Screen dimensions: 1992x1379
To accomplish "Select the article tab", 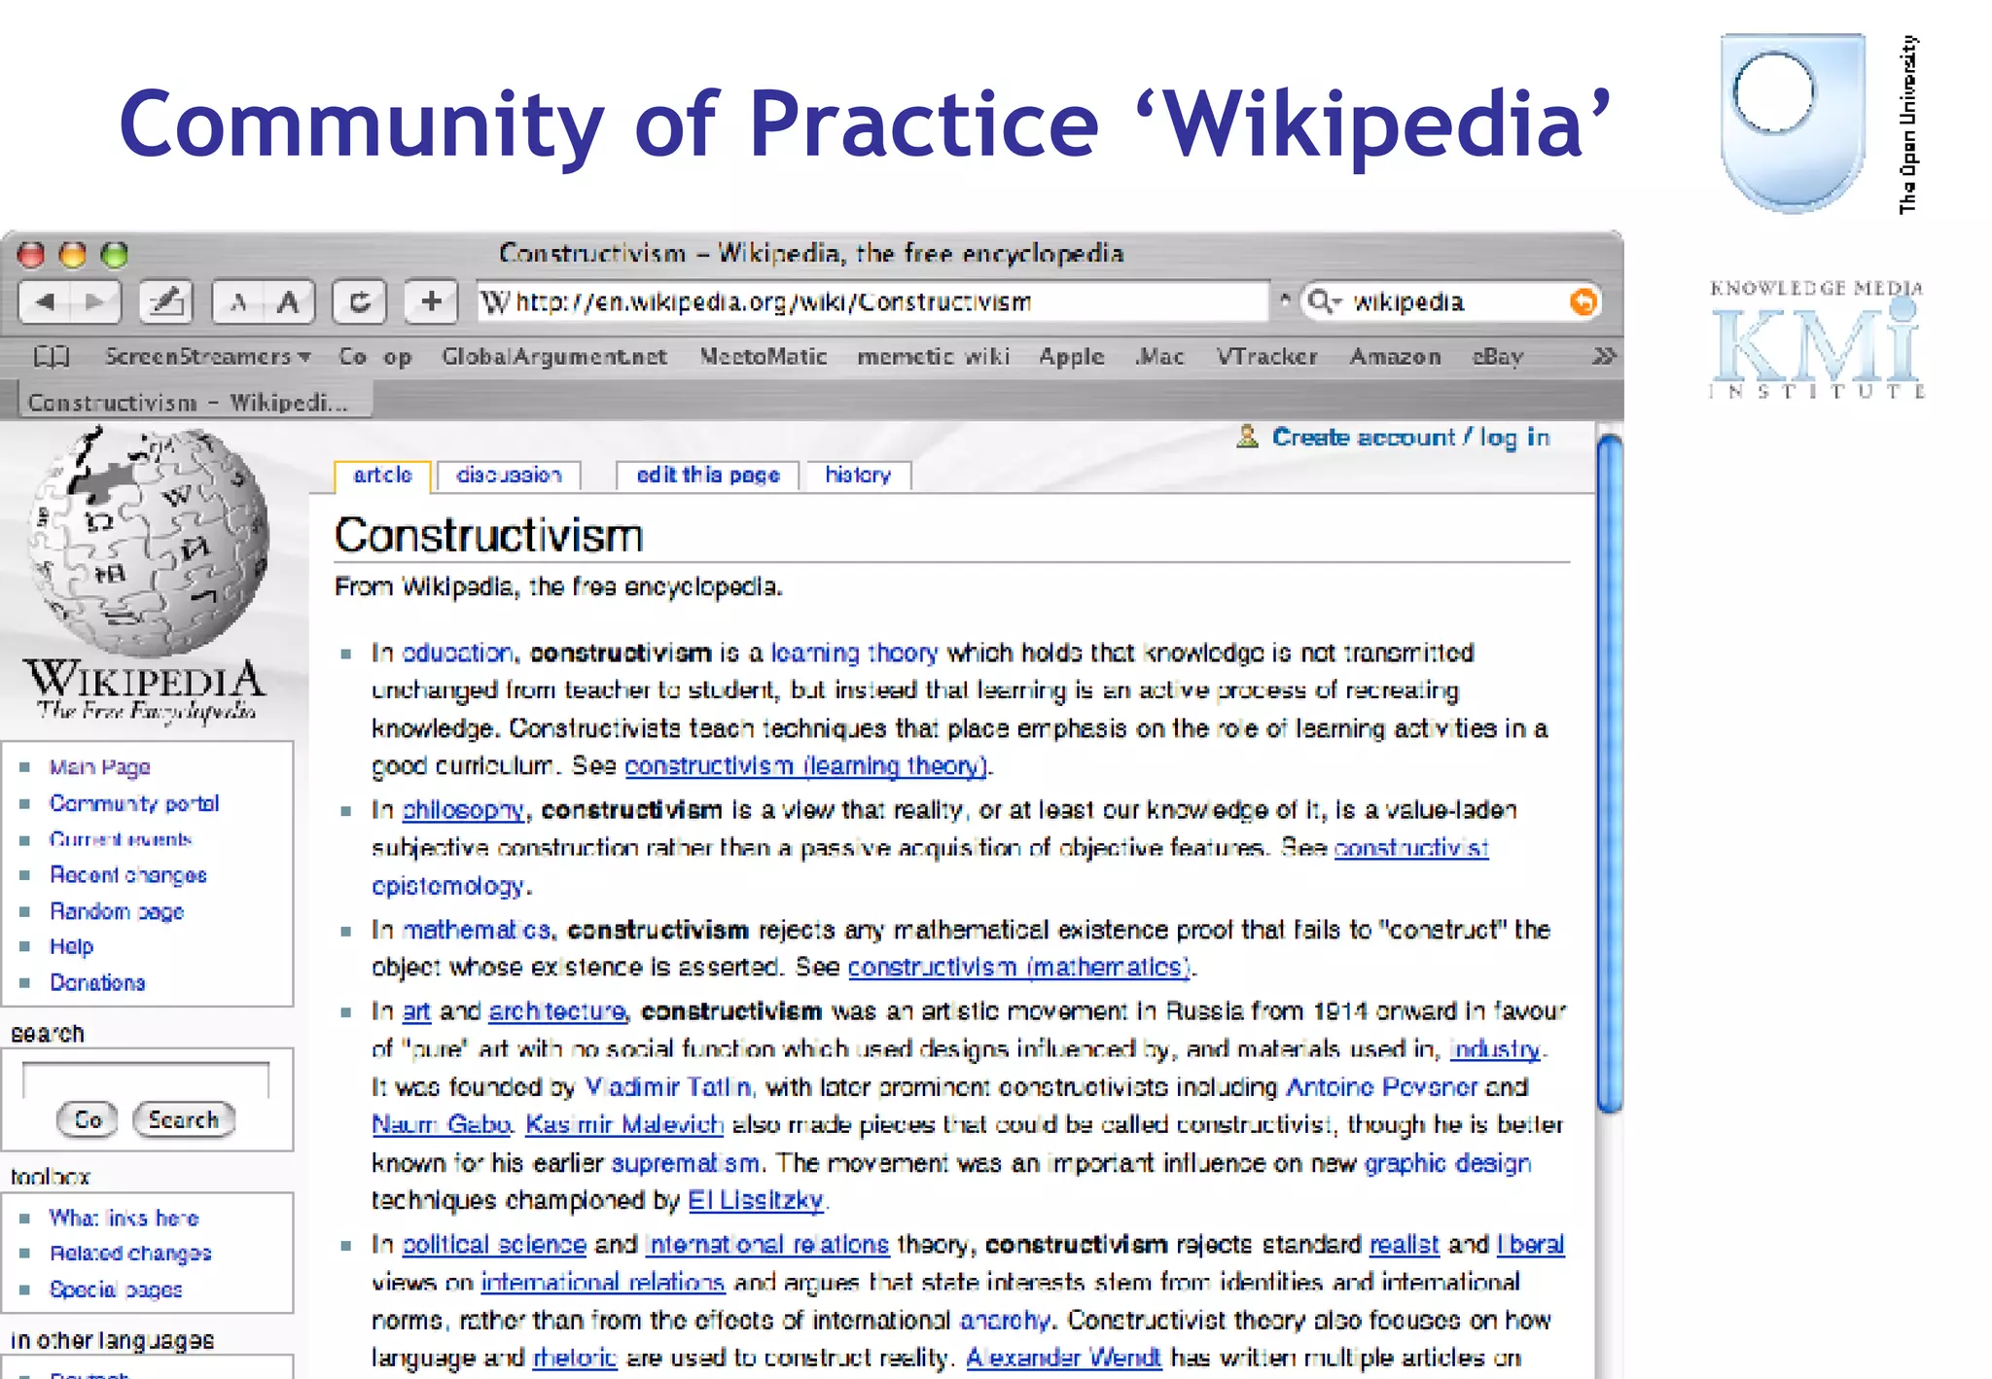I will 382,475.
